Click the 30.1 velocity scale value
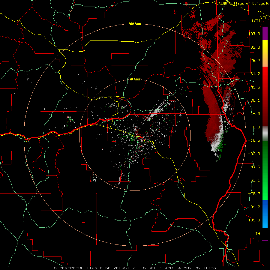Screen dimensions: 270x270 (x=255, y=100)
